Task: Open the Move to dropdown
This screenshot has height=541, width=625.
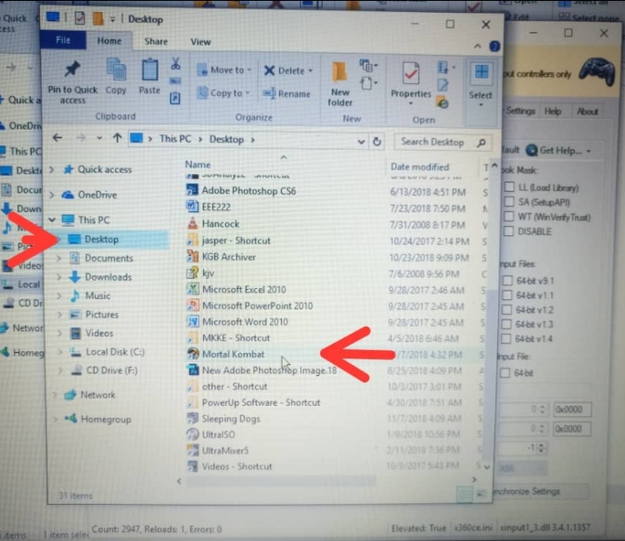Action: (x=224, y=70)
